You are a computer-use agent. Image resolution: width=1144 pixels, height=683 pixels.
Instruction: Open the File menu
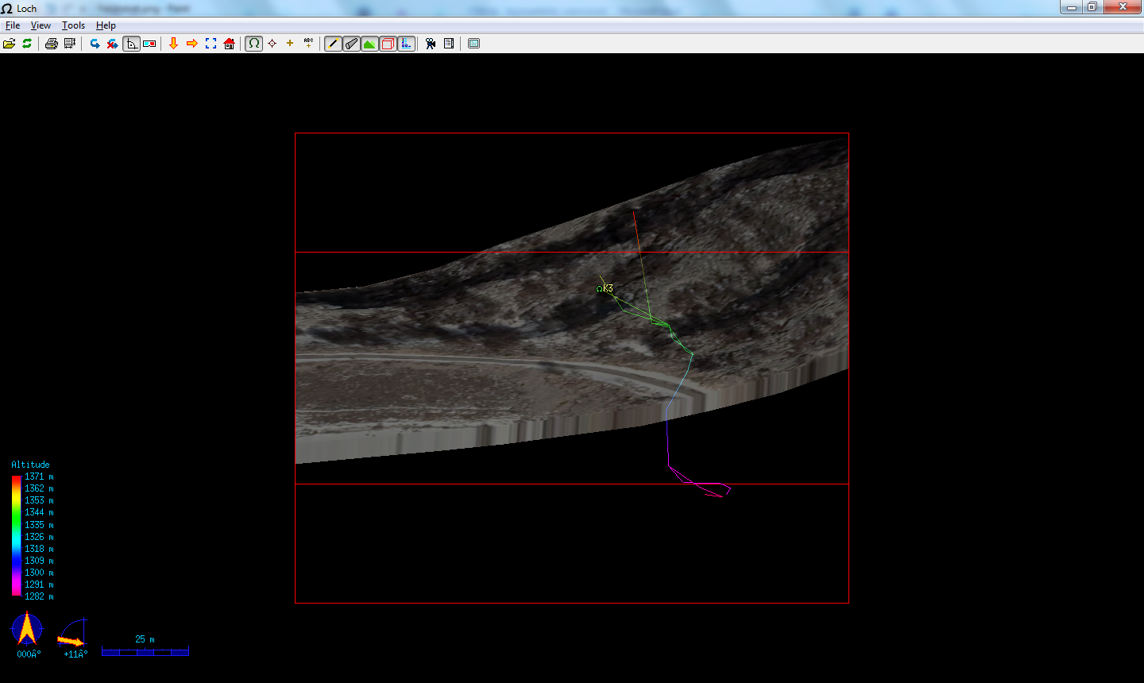pyautogui.click(x=13, y=25)
